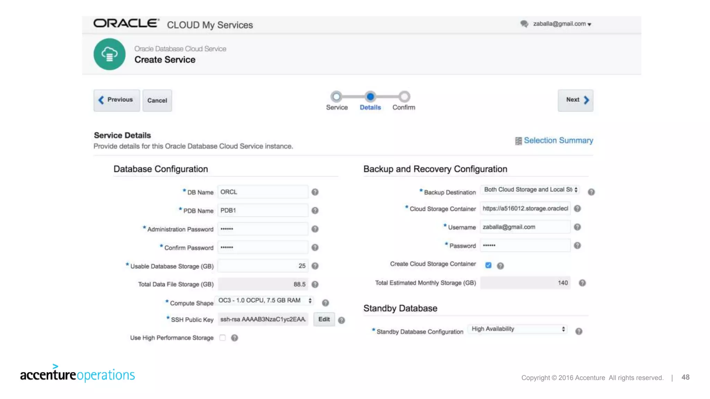Enable Use High Performance Storage checkbox
Viewport: 710px width, 399px height.
tap(223, 338)
